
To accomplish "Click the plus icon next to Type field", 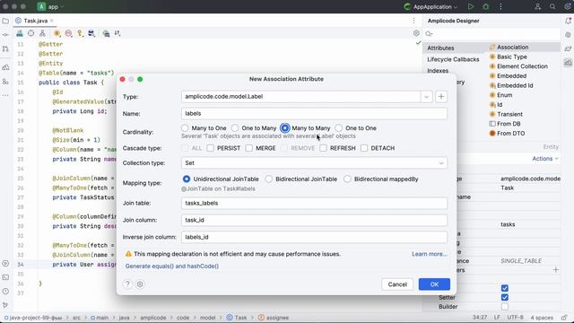I will click(441, 97).
